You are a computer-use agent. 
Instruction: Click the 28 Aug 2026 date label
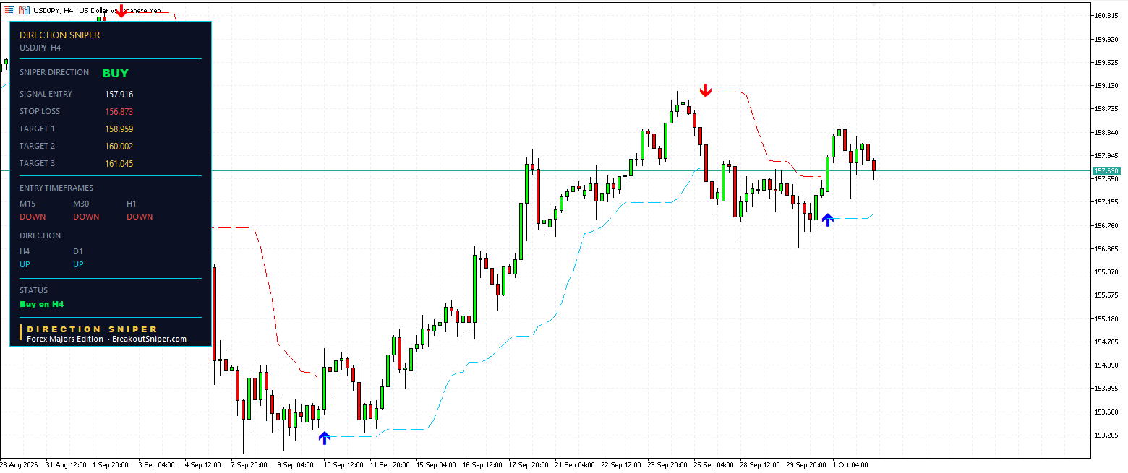(x=19, y=464)
